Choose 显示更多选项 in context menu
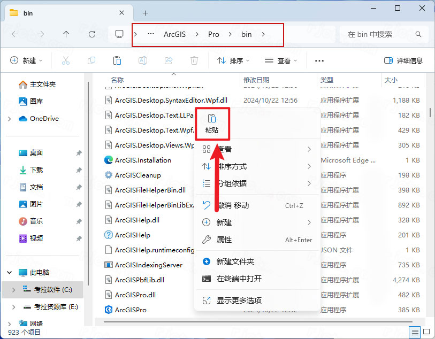Image resolution: width=435 pixels, height=339 pixels. coord(257,301)
